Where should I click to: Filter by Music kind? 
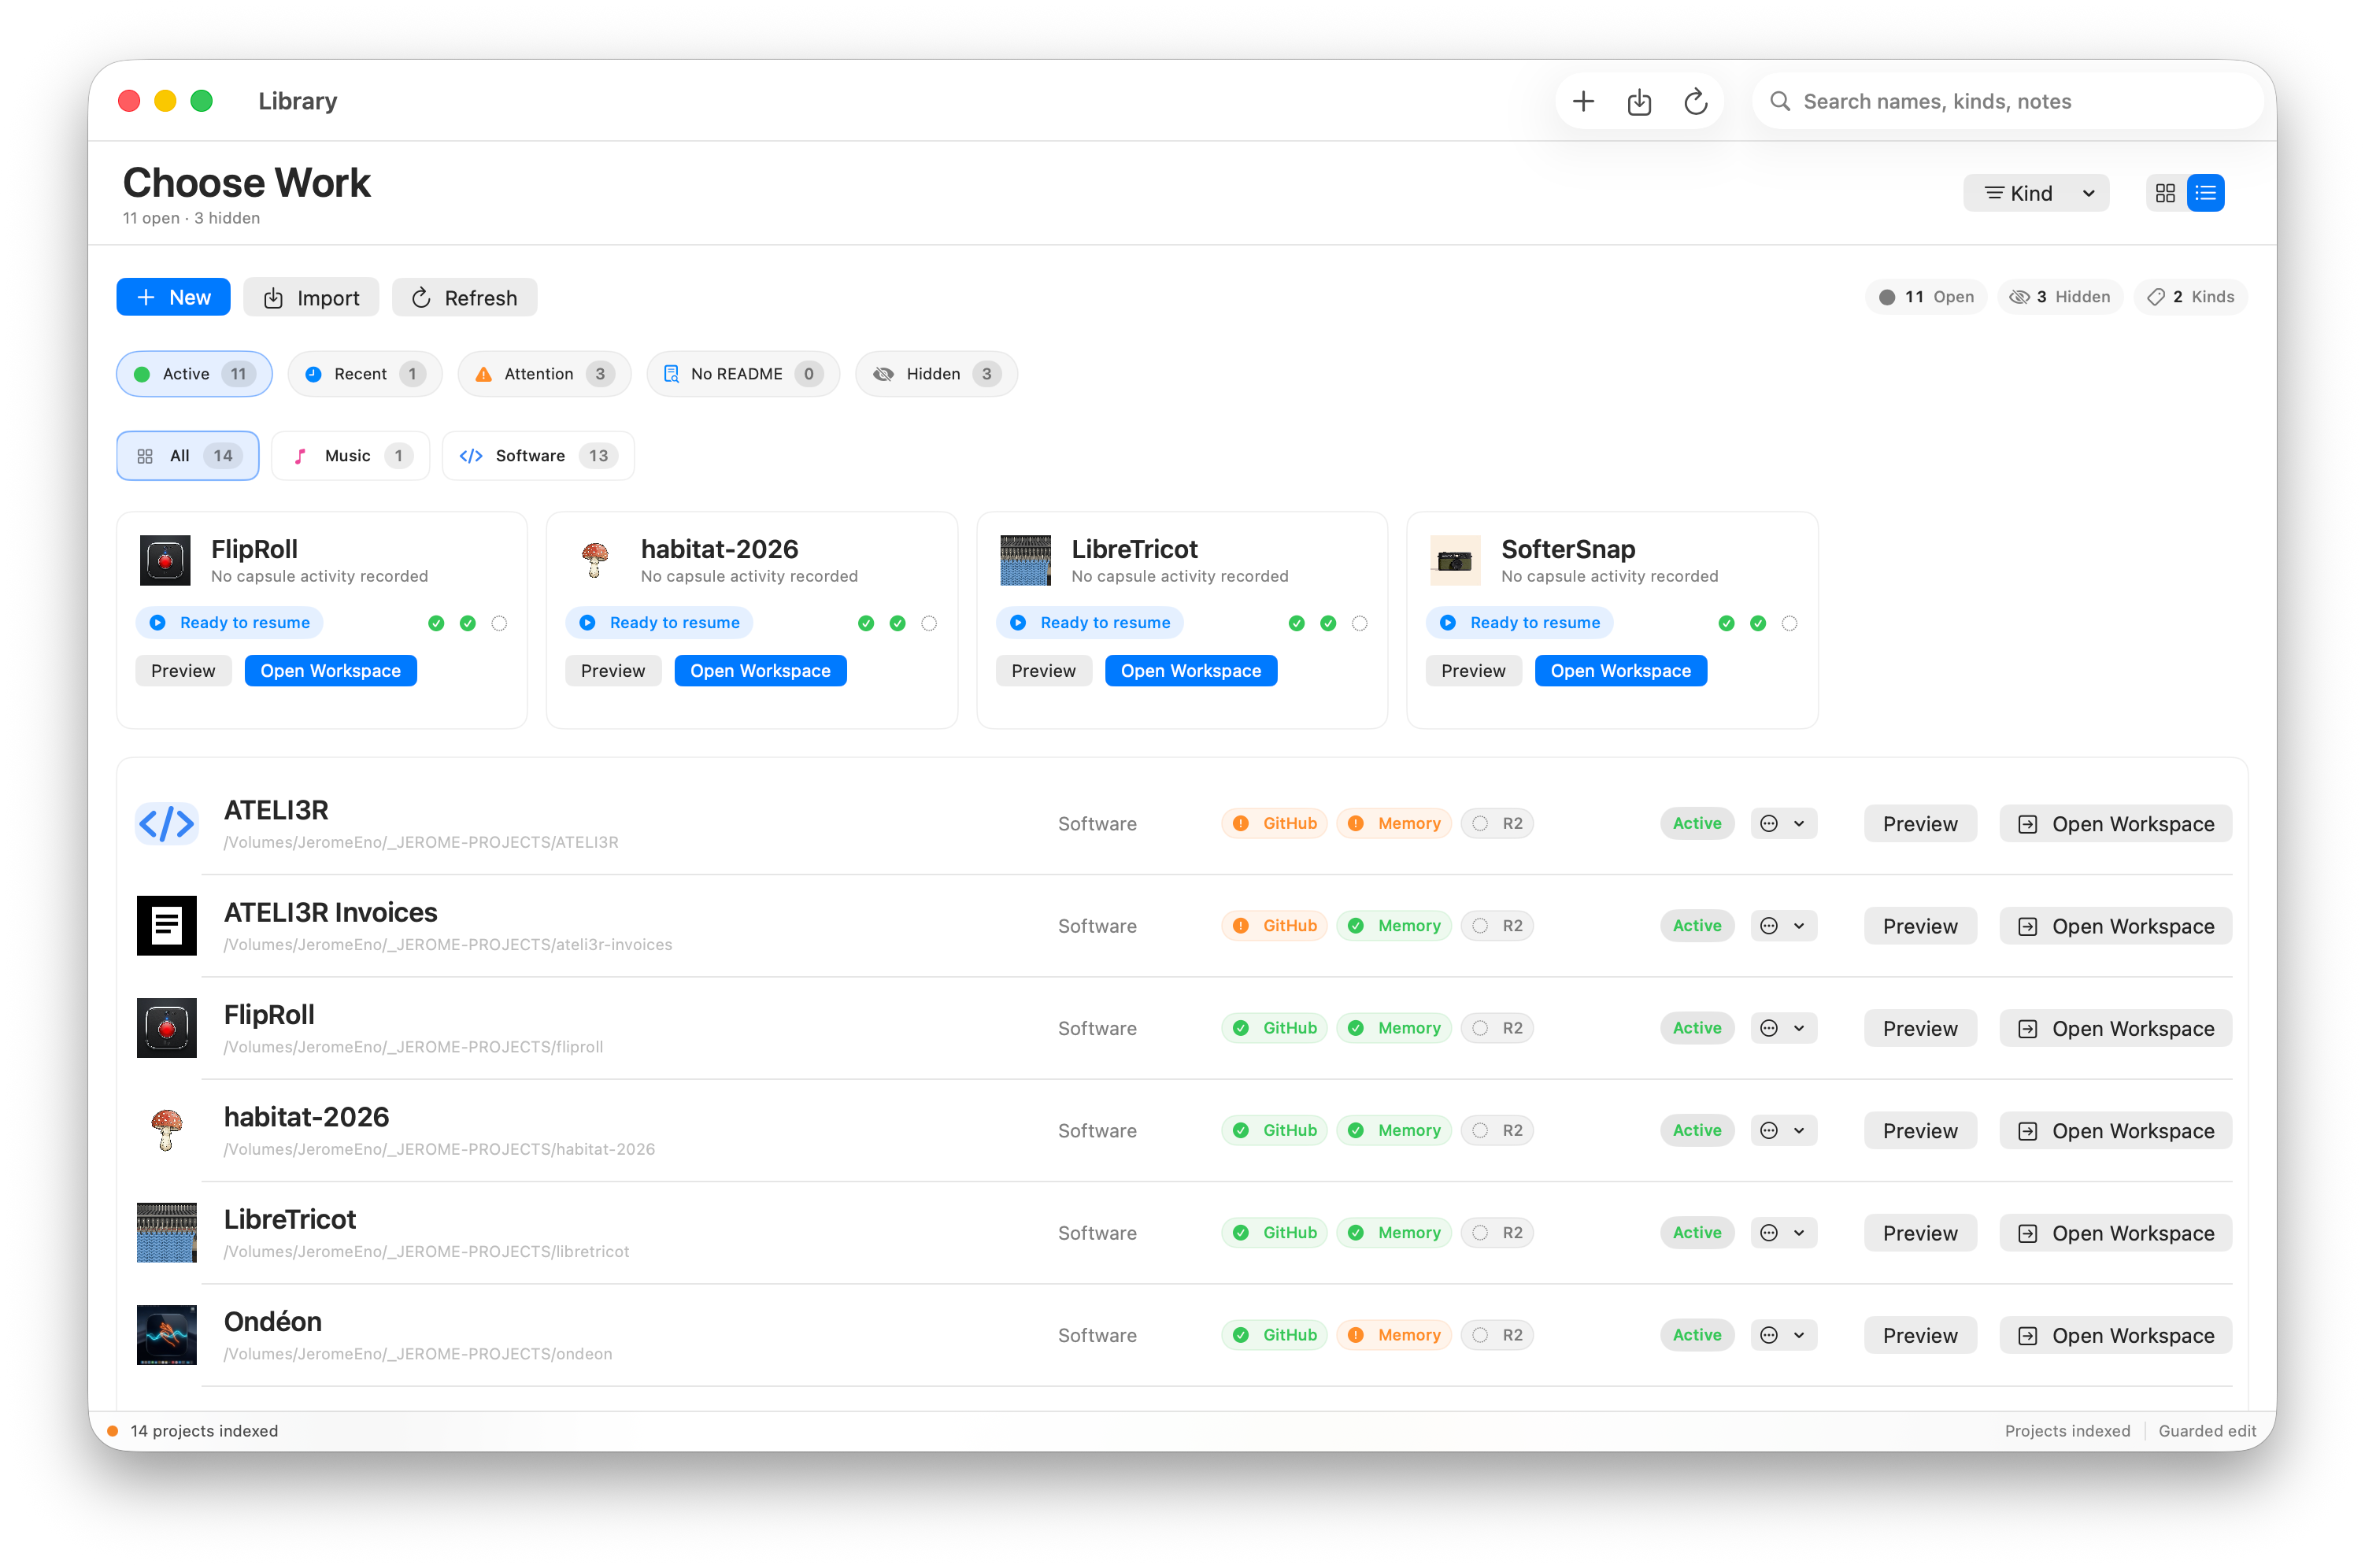point(351,456)
